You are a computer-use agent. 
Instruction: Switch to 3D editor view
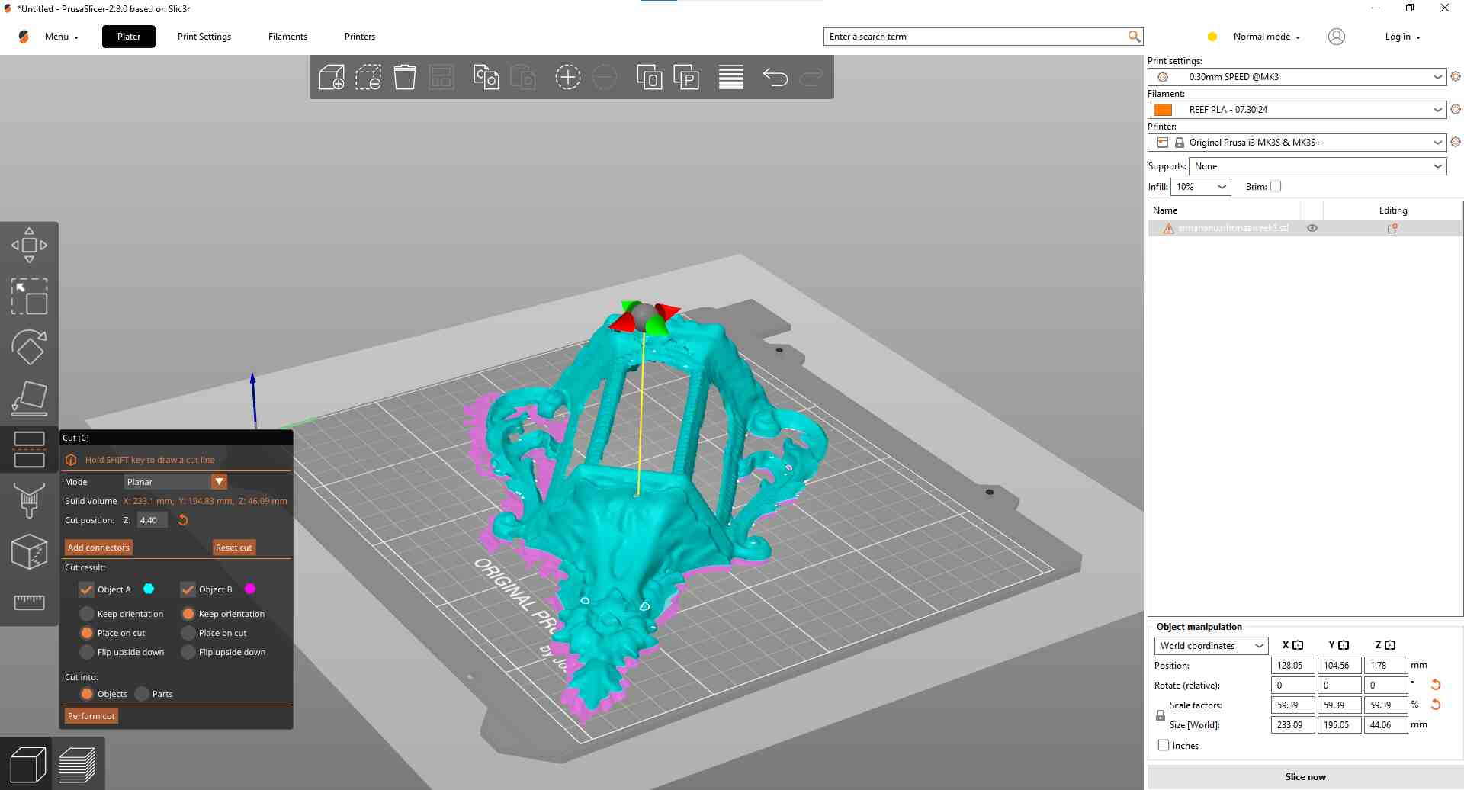click(27, 764)
